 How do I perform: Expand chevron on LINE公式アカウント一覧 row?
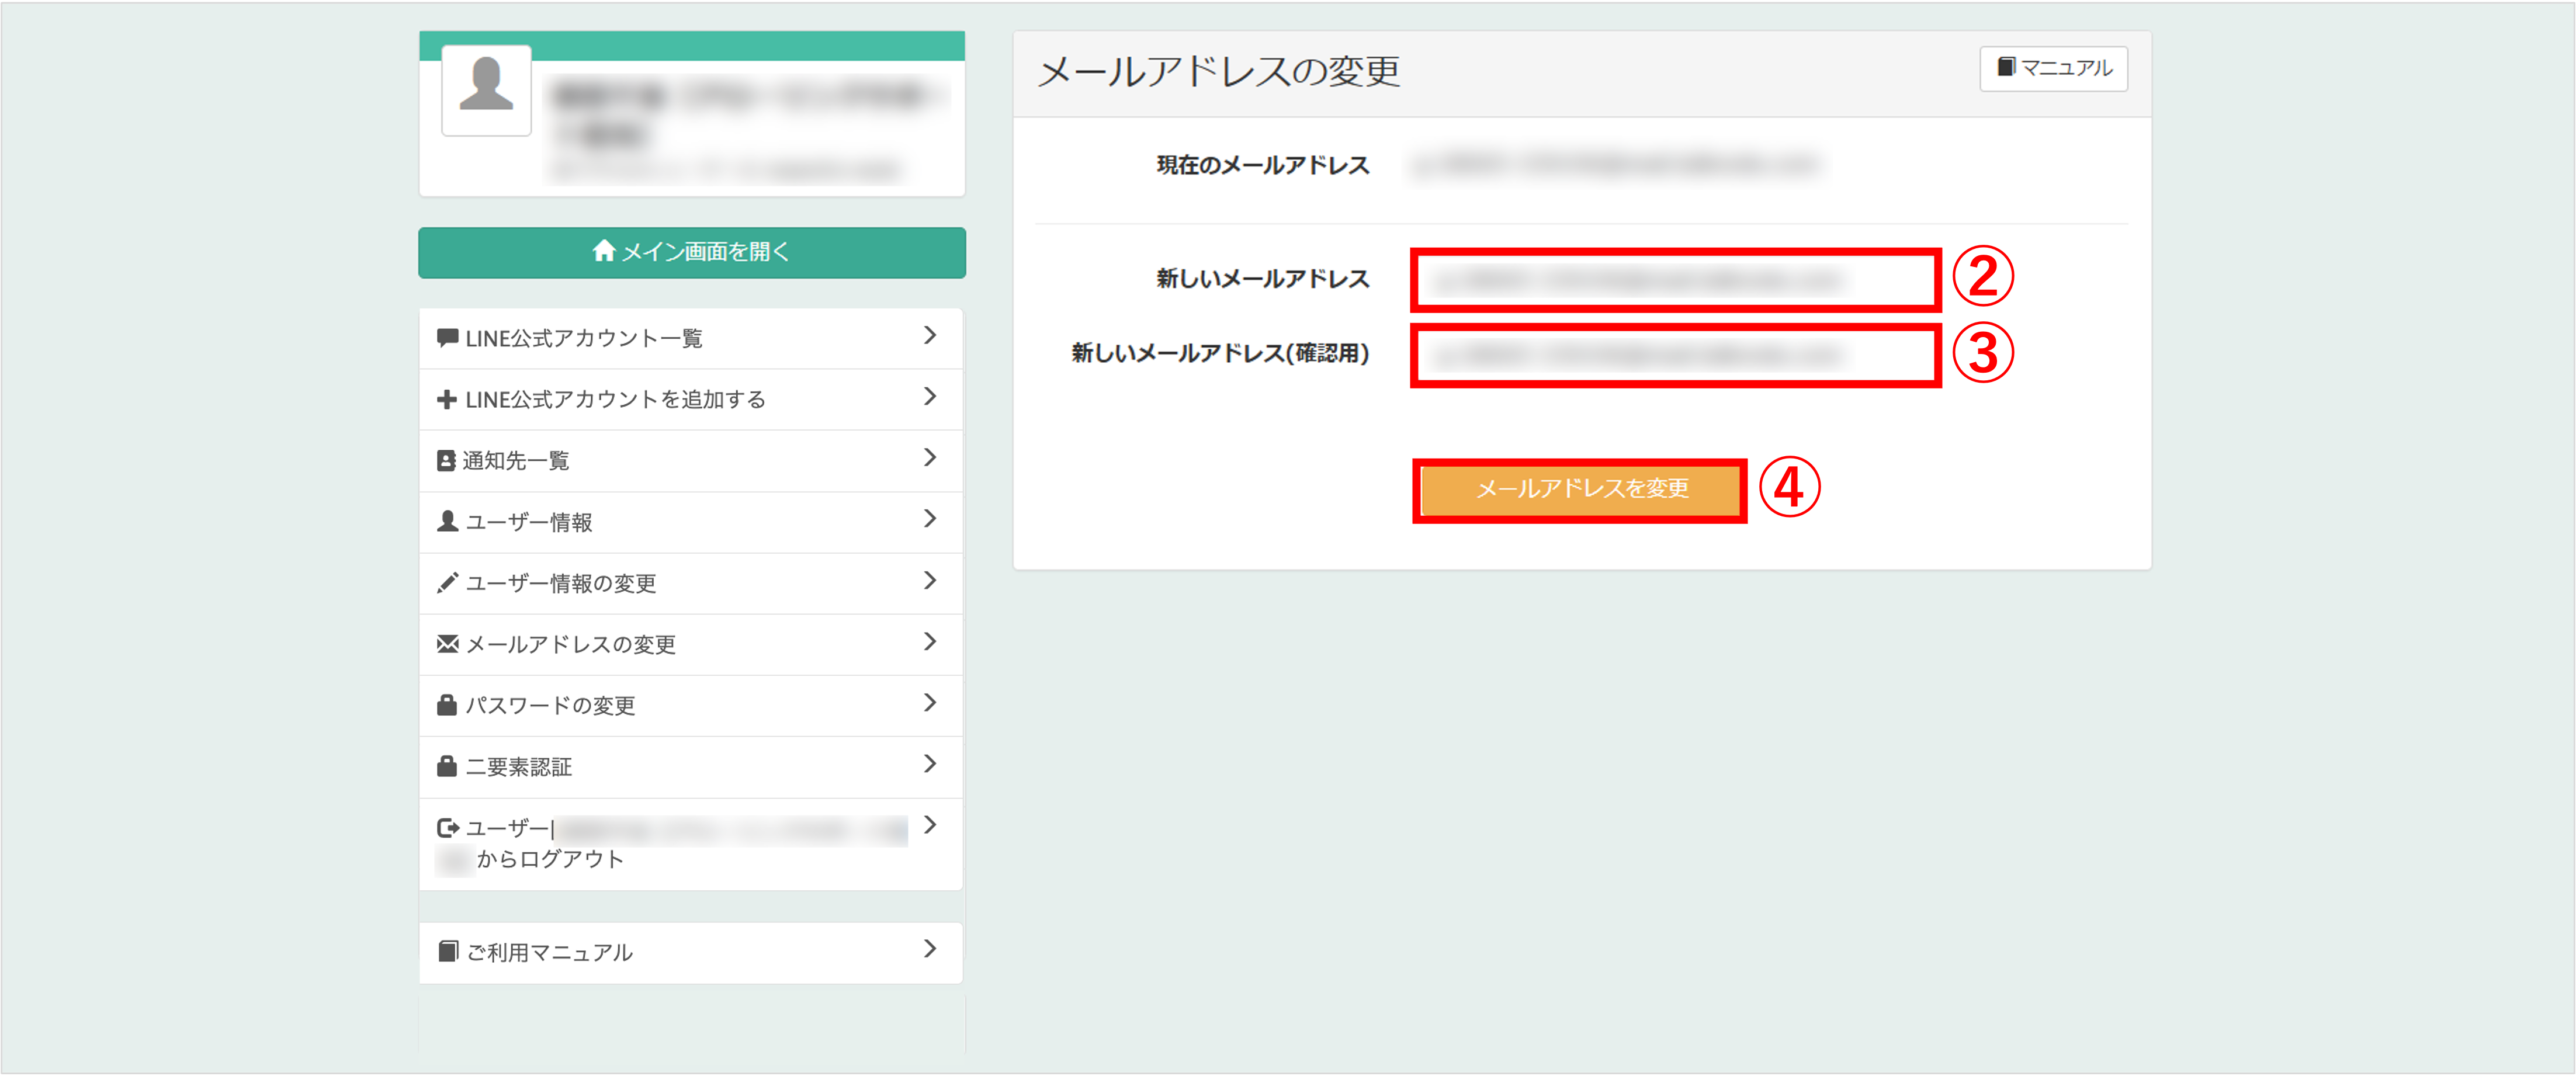(x=930, y=336)
